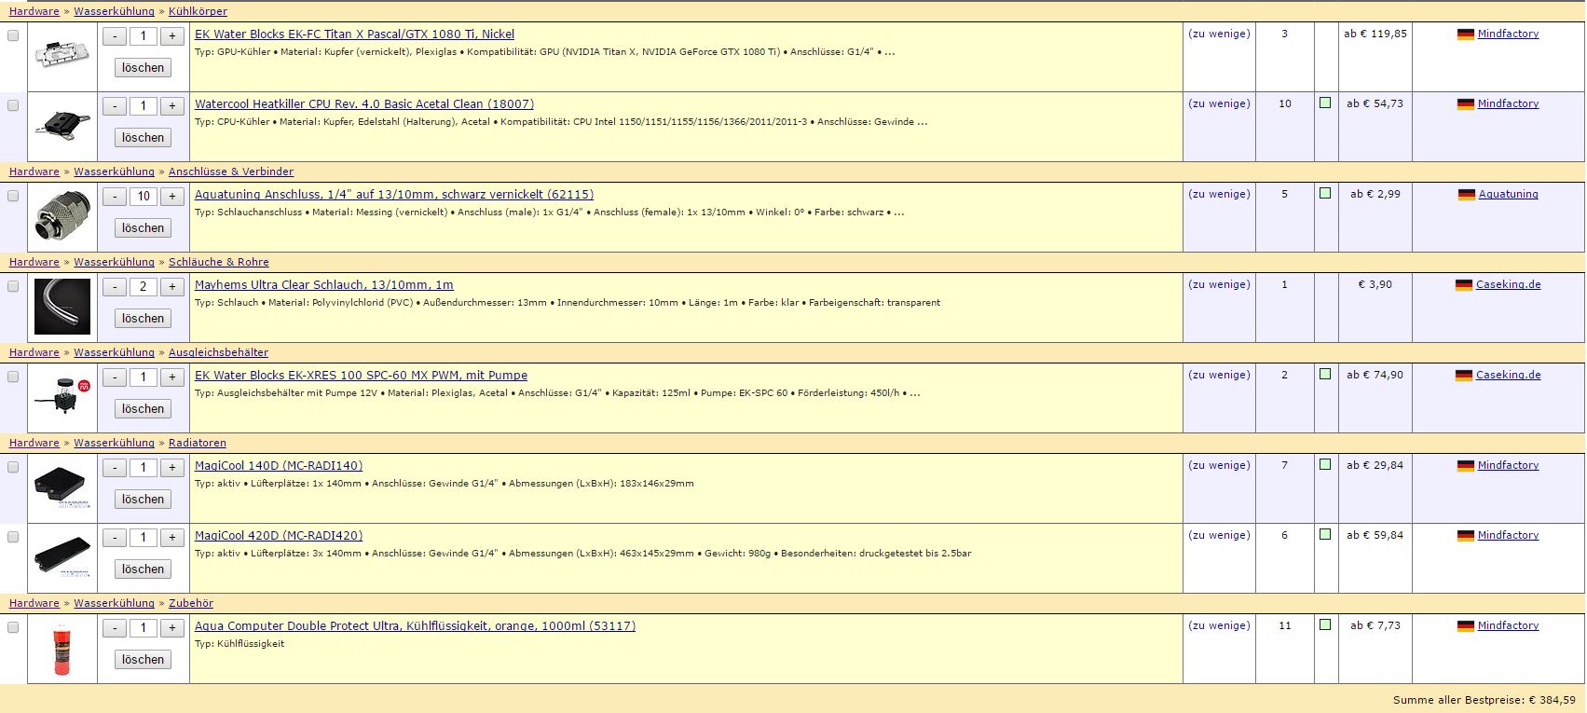Click quantity field of Mayhems Schlauch
The height and width of the screenshot is (713, 1587).
(144, 287)
